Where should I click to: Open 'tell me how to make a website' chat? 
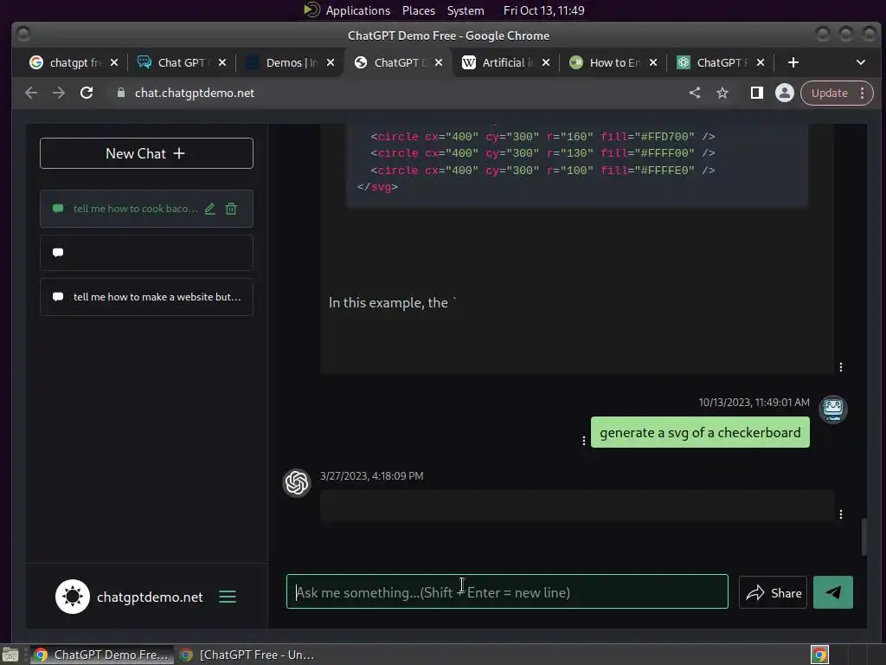tap(146, 297)
